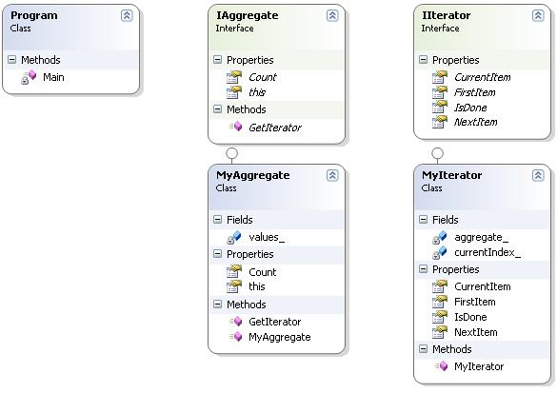Image resolution: width=557 pixels, height=413 pixels.
Task: Collapse the Methods section in Program
Action: (x=12, y=59)
